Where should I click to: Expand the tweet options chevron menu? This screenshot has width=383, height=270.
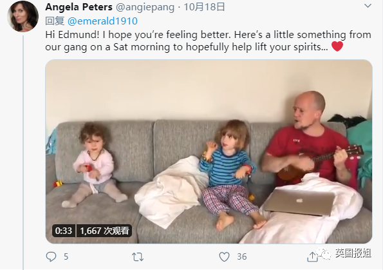368,6
